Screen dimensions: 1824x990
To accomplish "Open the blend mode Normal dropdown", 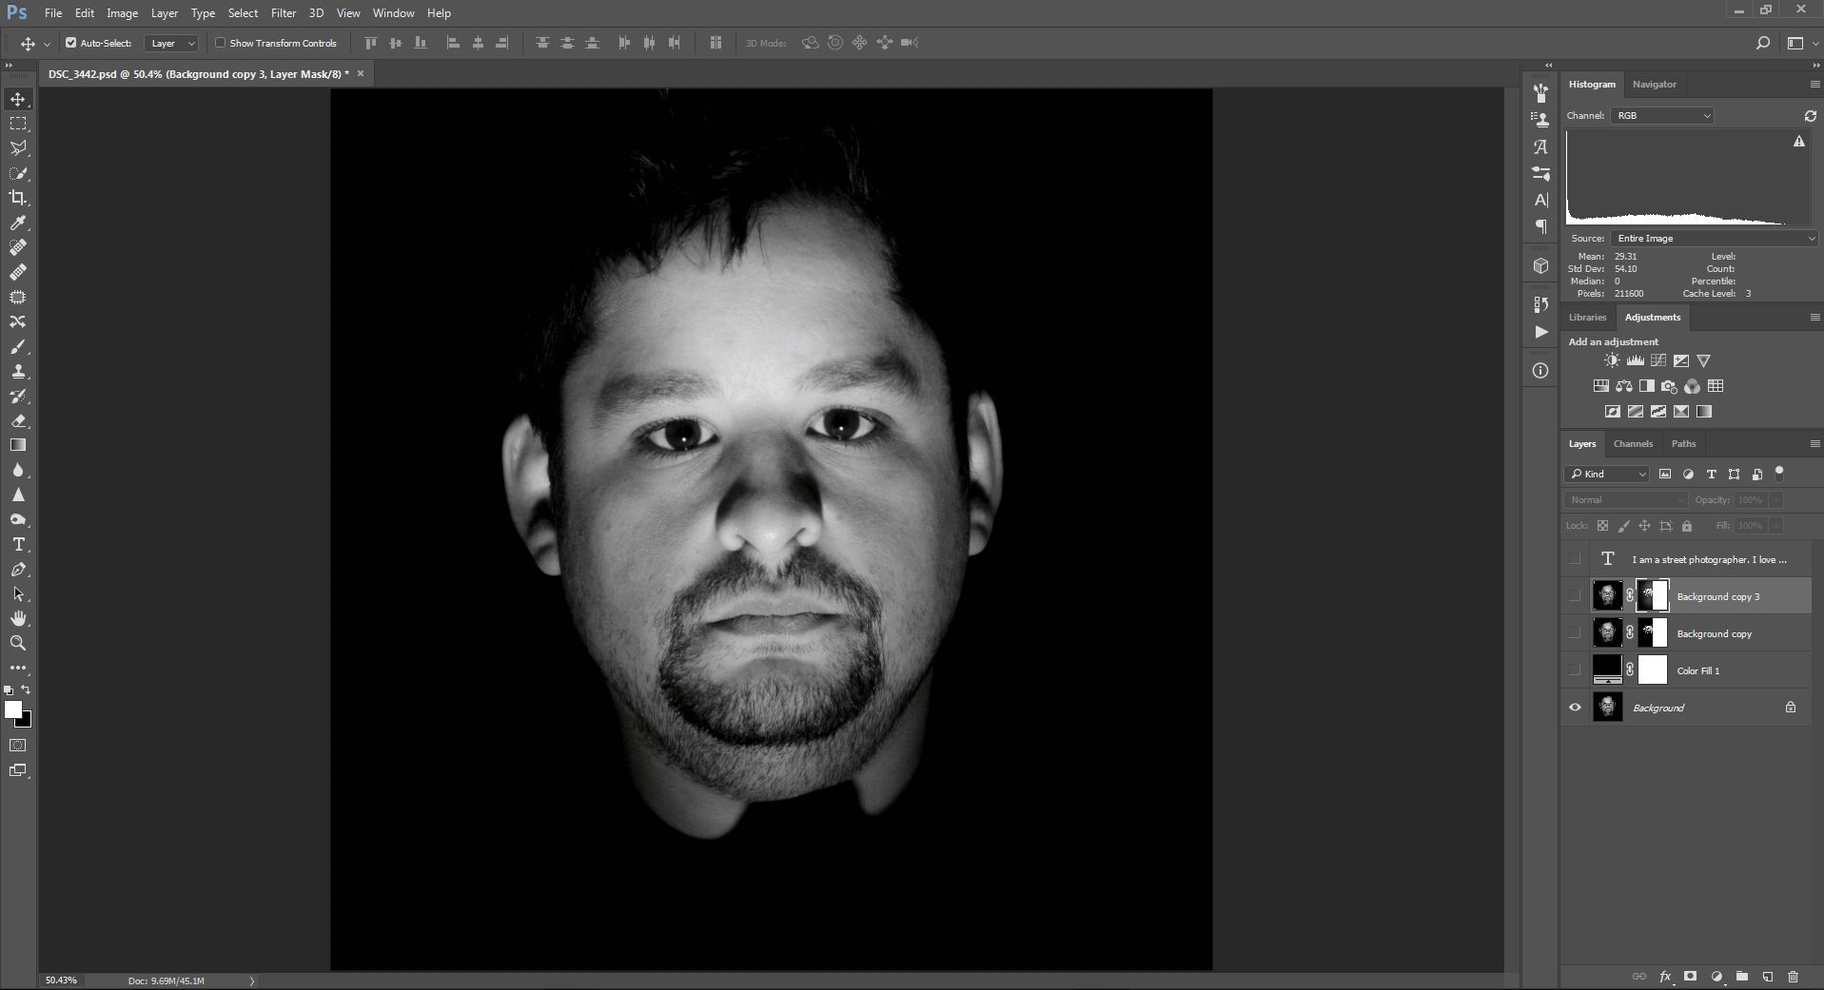I will 1626,500.
